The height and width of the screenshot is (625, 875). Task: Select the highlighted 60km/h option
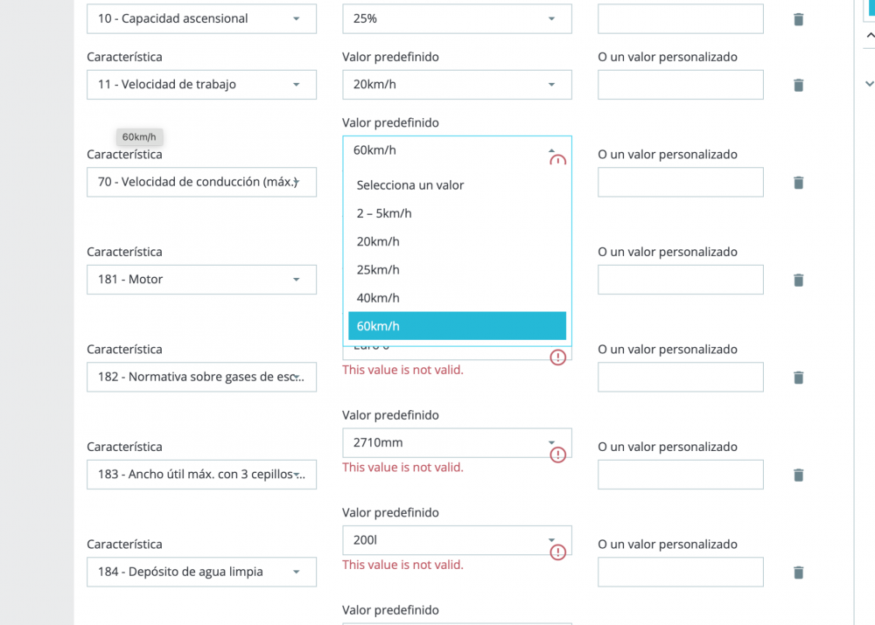[457, 326]
